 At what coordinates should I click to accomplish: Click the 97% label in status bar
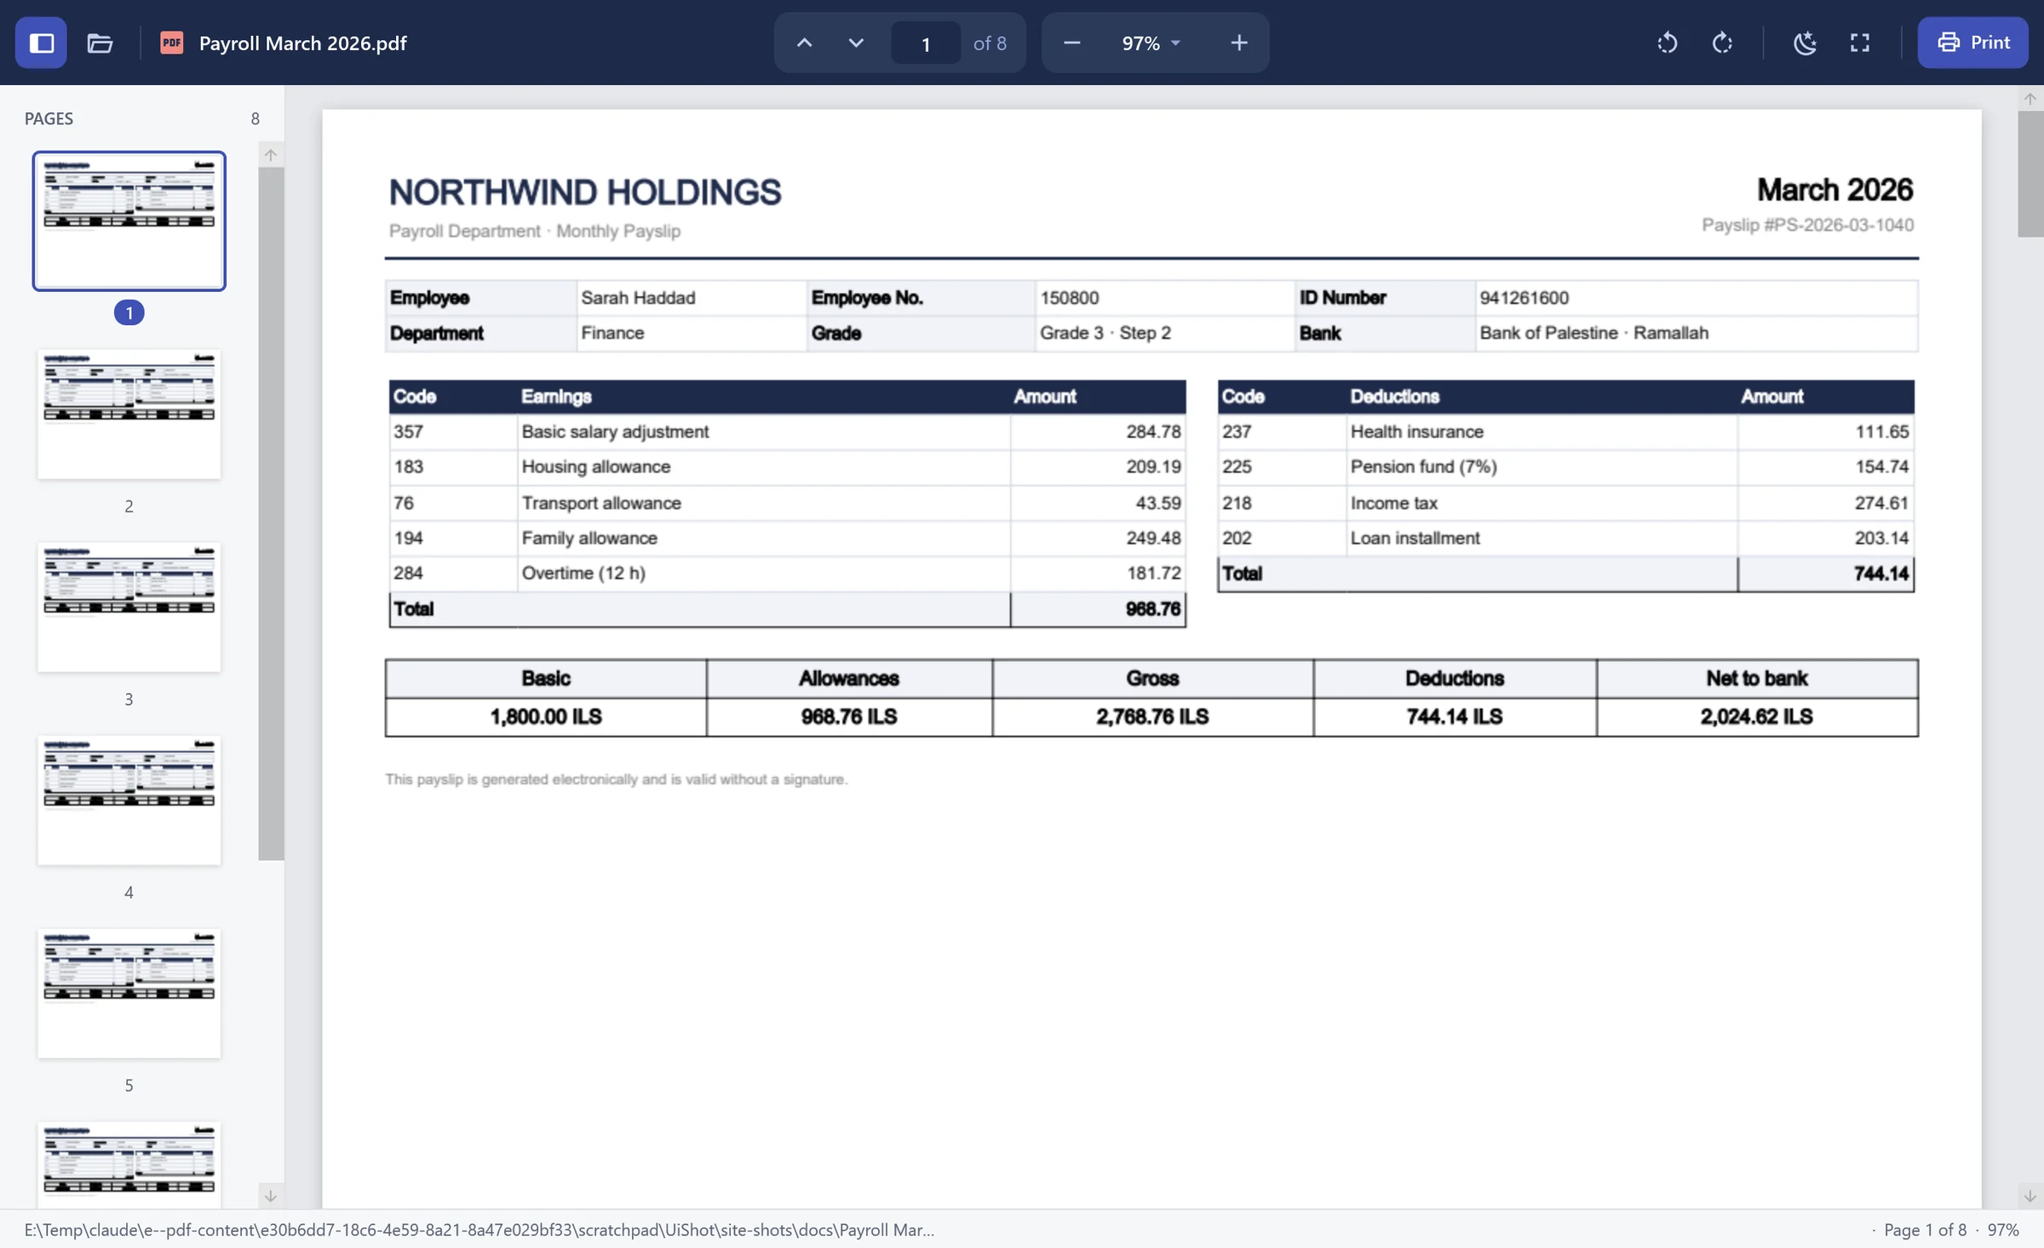[2003, 1229]
